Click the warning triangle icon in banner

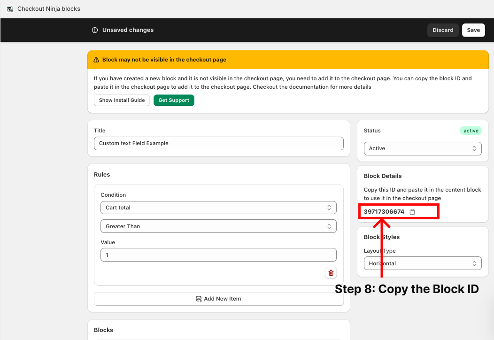coord(96,60)
